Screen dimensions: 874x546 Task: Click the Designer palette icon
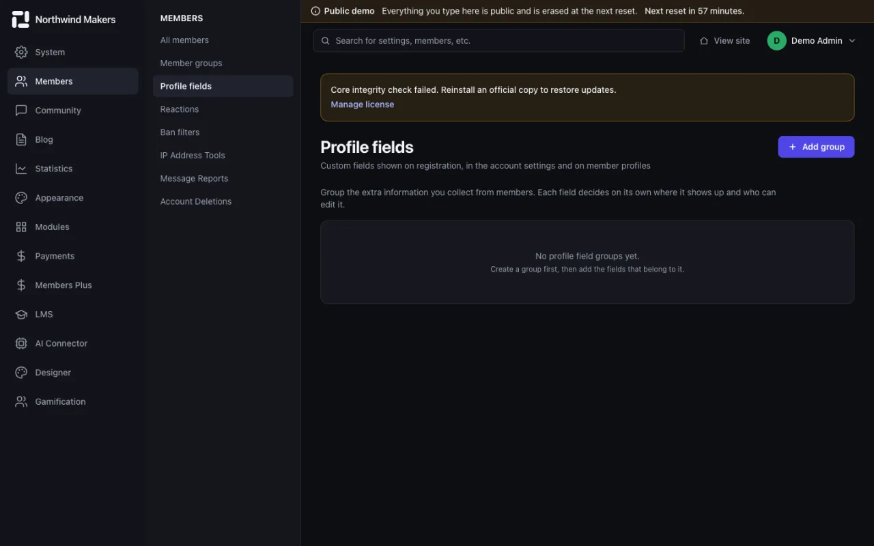click(21, 373)
